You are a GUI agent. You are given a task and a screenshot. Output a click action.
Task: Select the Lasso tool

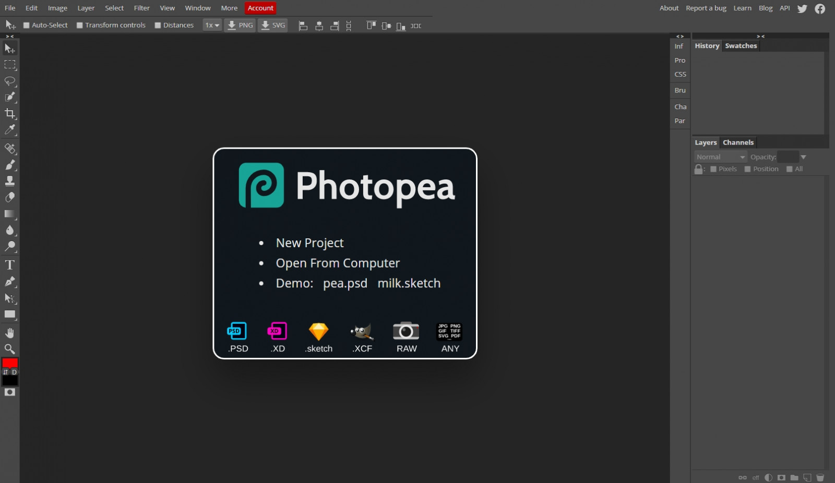[10, 81]
